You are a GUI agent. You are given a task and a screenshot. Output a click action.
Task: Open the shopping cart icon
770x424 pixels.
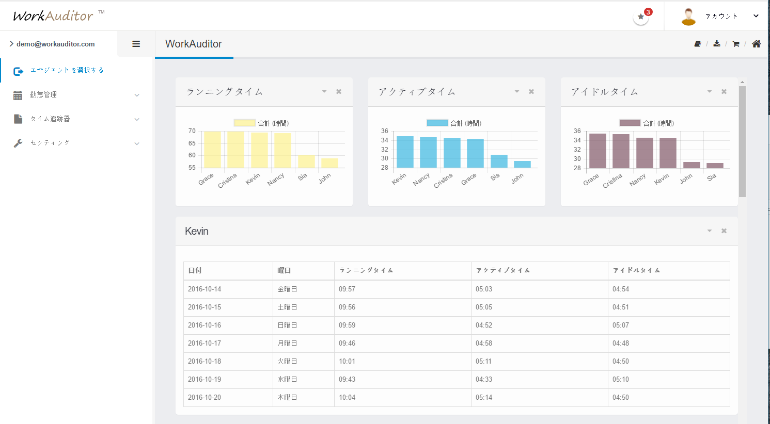click(x=736, y=44)
